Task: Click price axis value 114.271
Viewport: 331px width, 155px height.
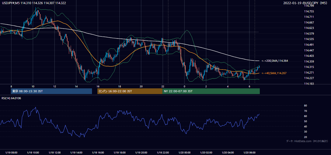Action: [x=309, y=73]
